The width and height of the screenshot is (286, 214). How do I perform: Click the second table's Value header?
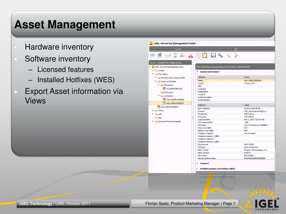pyautogui.click(x=259, y=105)
